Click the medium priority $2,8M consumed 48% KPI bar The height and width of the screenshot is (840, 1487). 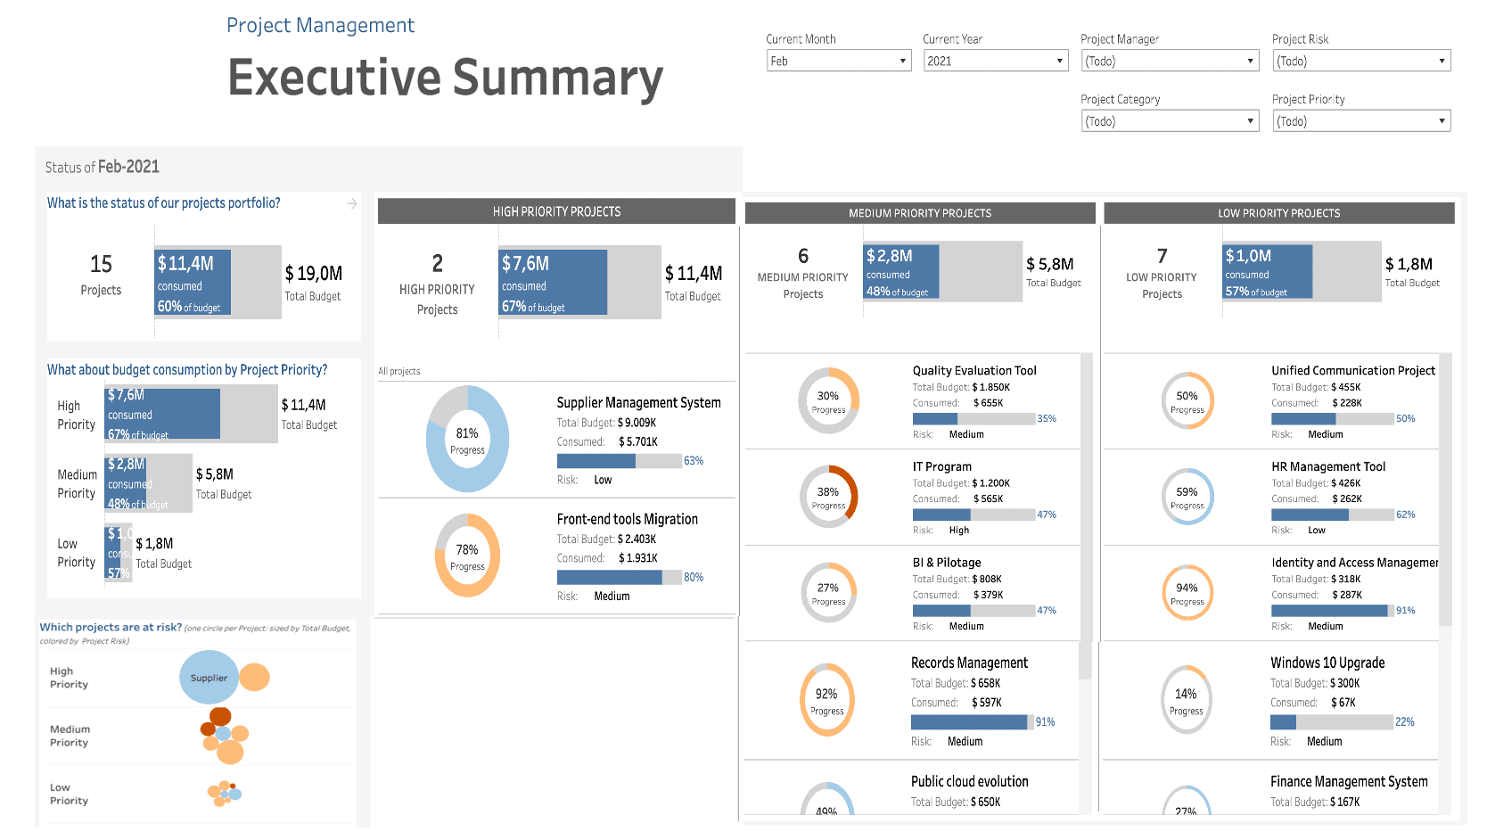point(901,271)
